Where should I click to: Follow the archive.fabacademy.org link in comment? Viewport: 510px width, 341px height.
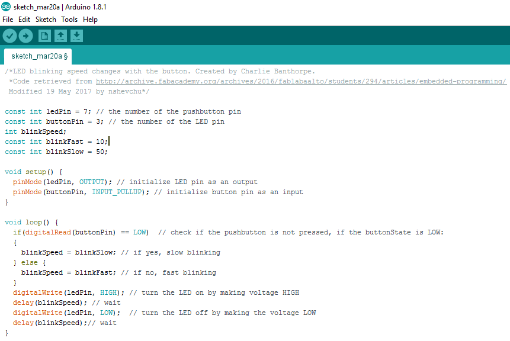point(301,81)
